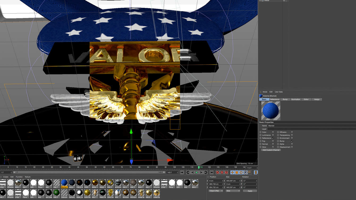Step to the previous frame
The image size is (356, 200).
coord(192,172)
